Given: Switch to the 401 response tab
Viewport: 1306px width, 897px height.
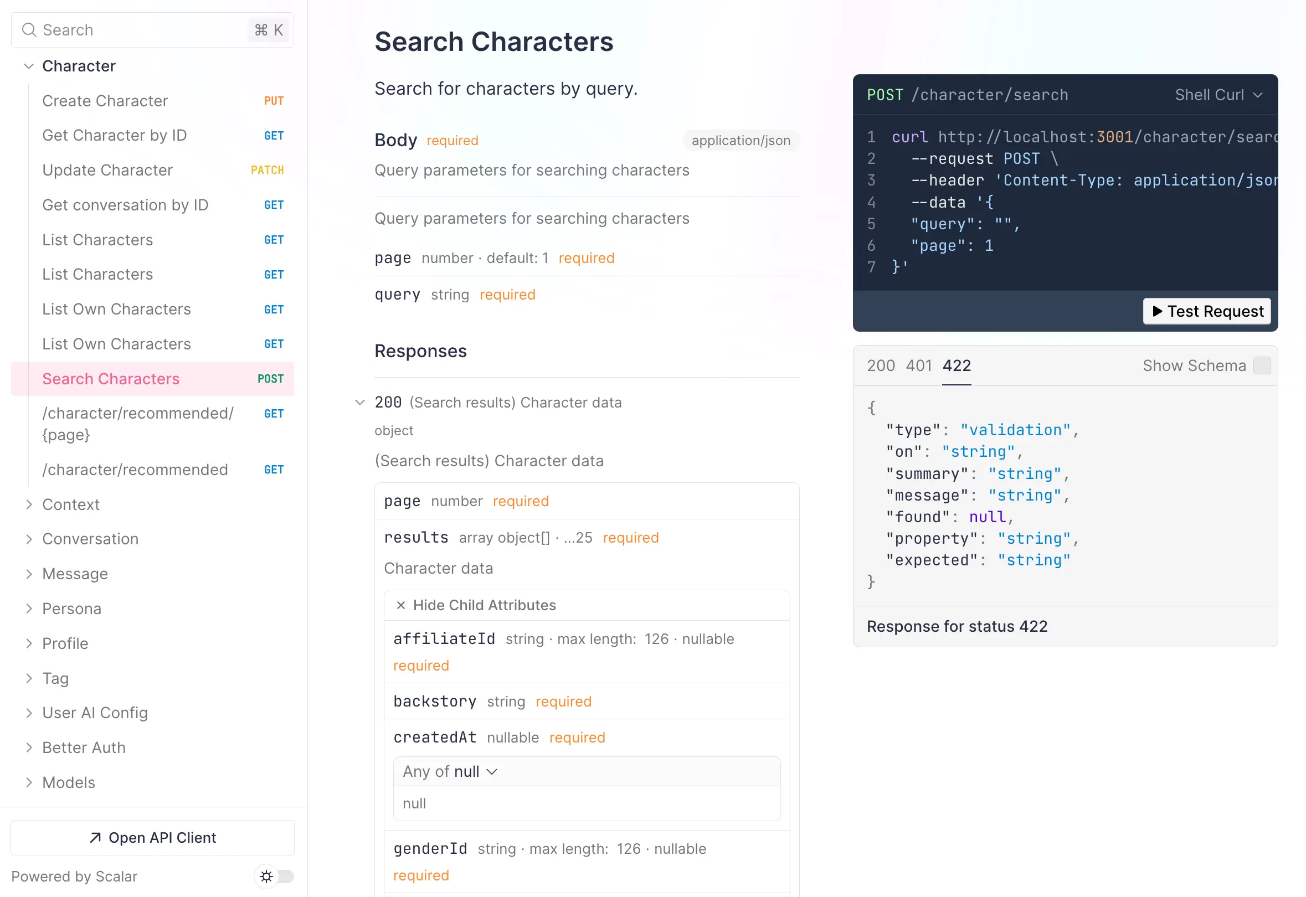Looking at the screenshot, I should (x=918, y=365).
